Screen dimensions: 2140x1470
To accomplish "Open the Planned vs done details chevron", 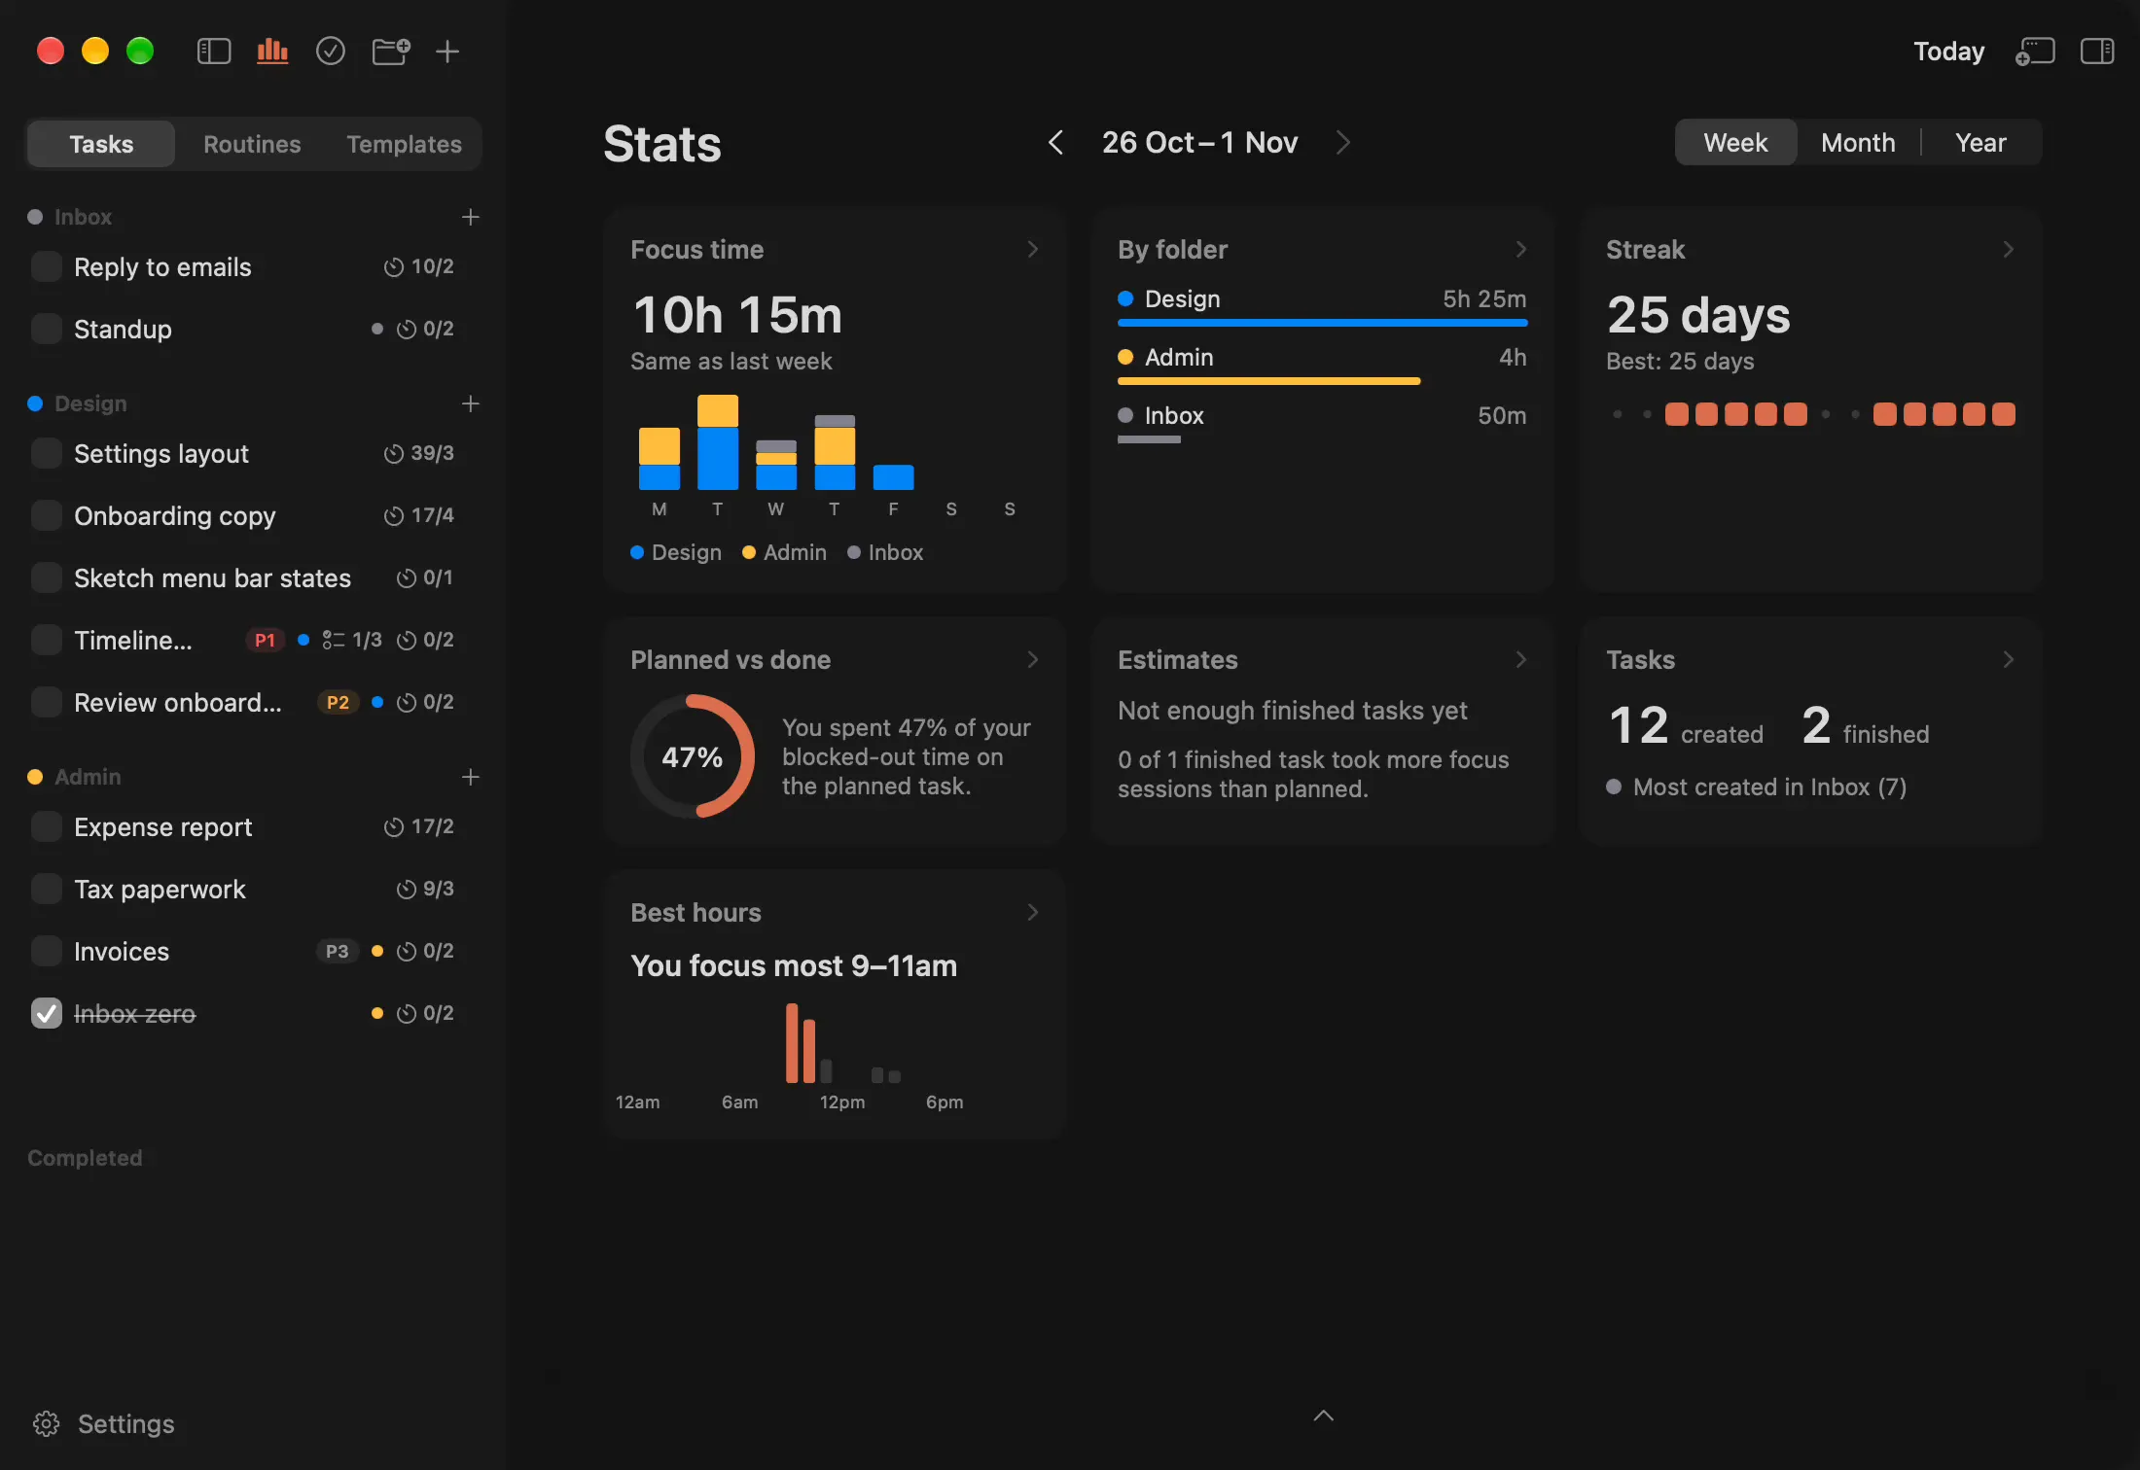I will click(1033, 660).
